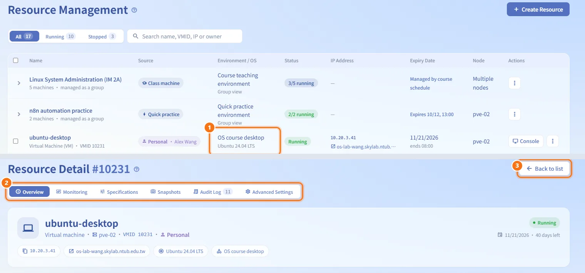
Task: Click the laptop icon in ubuntu-desktop detail card
Action: [28, 228]
